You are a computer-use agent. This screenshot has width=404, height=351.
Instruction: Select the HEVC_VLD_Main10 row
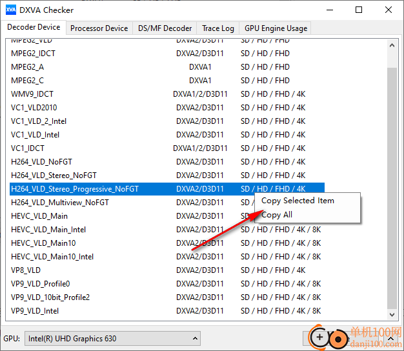(x=167, y=243)
